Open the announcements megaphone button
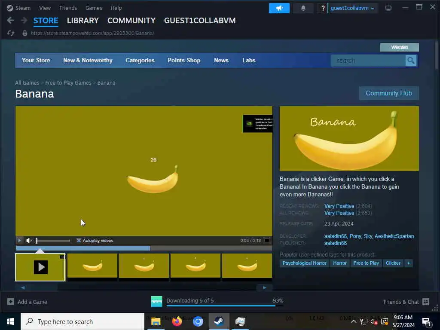The width and height of the screenshot is (440, 330). [x=279, y=8]
